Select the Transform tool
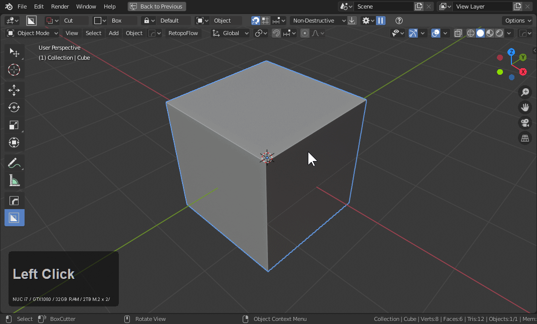This screenshot has width=537, height=324. point(14,142)
